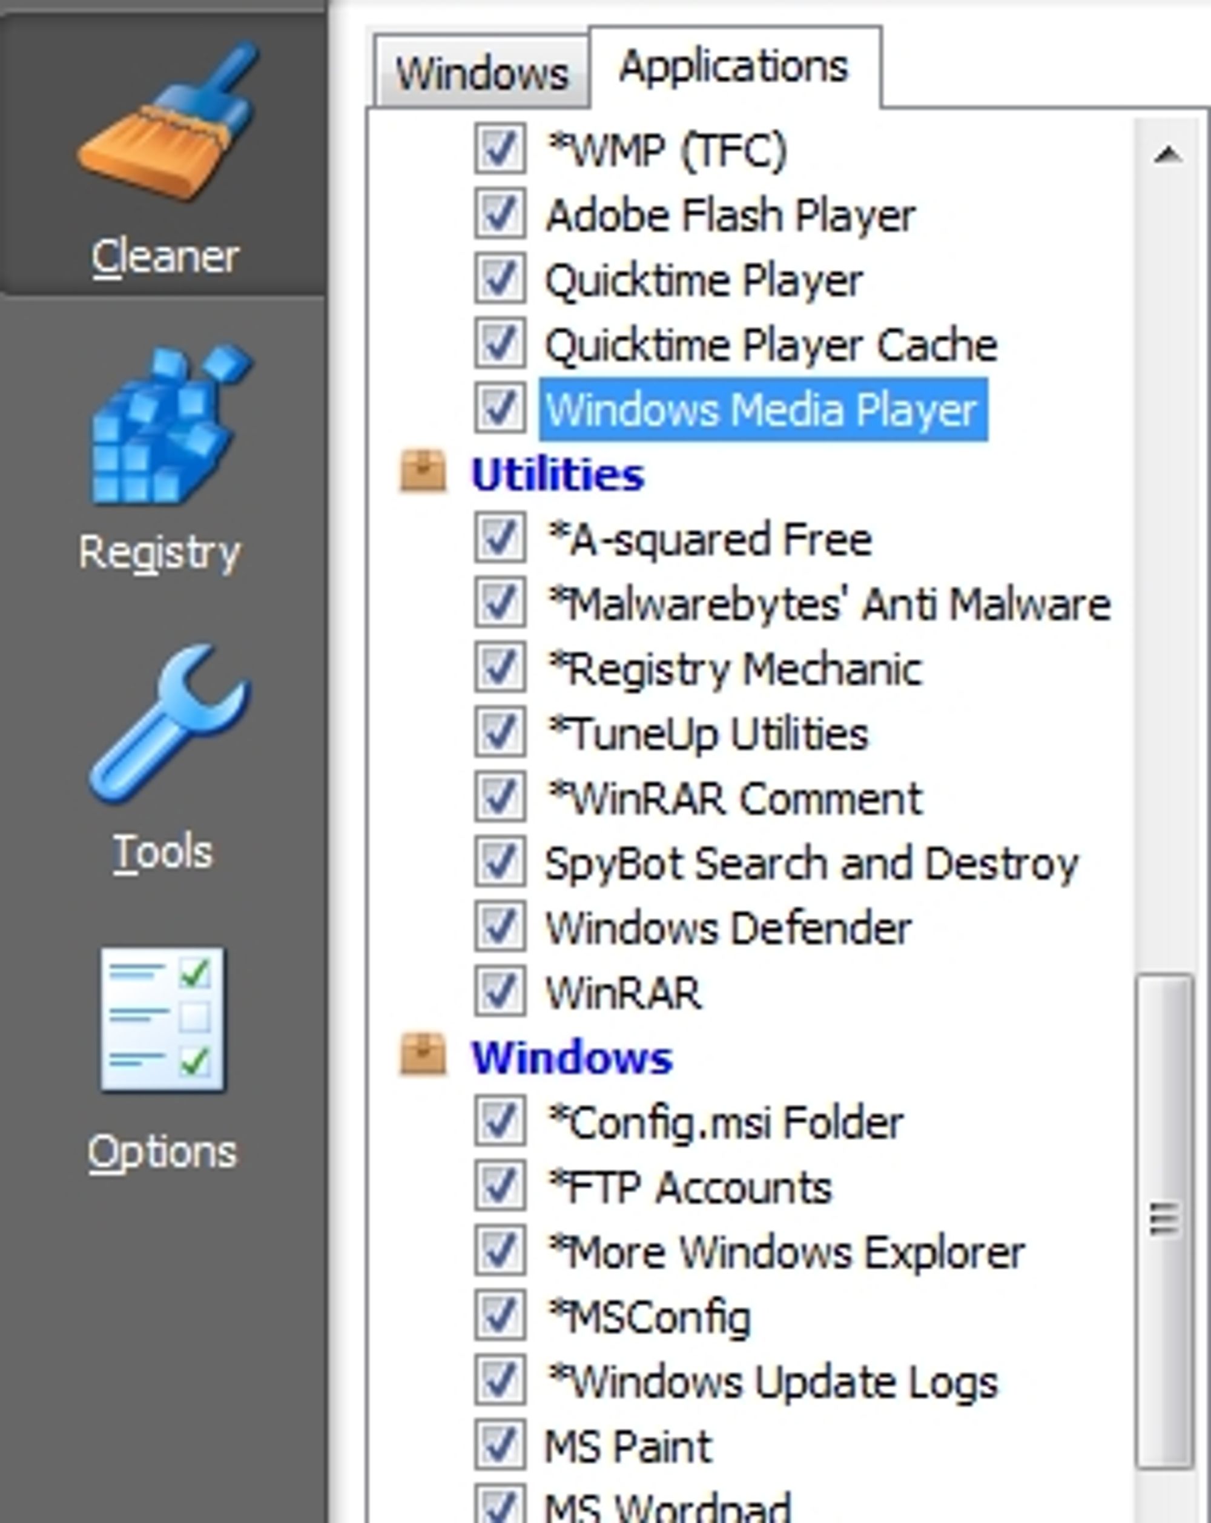This screenshot has width=1211, height=1523.
Task: Uncheck the *WMP (TFC) checkbox
Action: click(x=500, y=148)
